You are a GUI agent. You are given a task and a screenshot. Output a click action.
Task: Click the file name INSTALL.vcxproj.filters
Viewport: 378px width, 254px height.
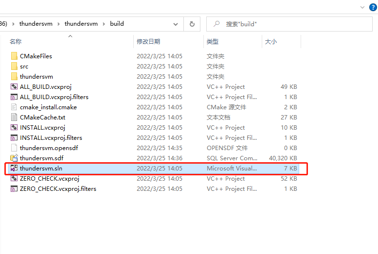[51, 138]
